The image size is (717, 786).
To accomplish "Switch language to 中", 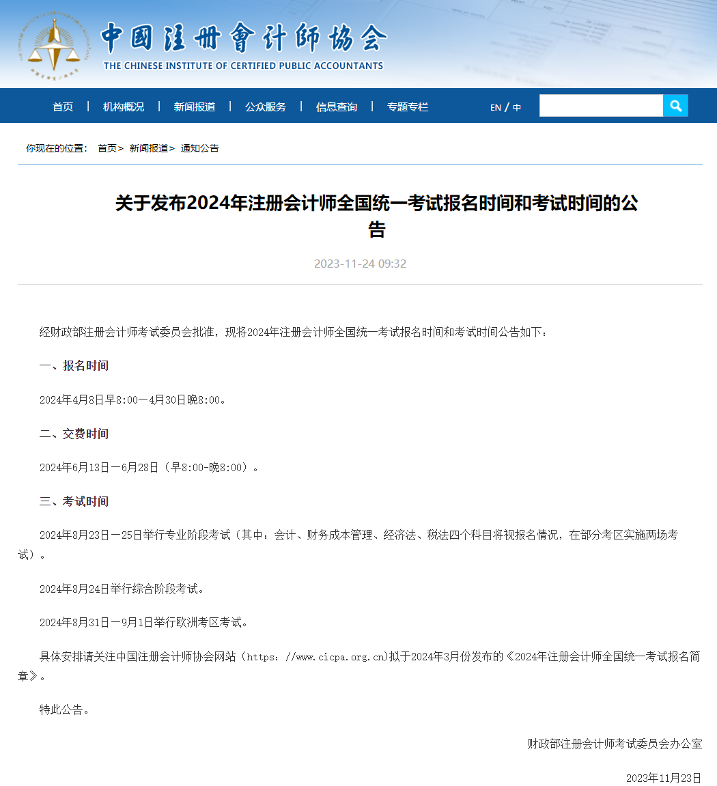I will [x=517, y=107].
